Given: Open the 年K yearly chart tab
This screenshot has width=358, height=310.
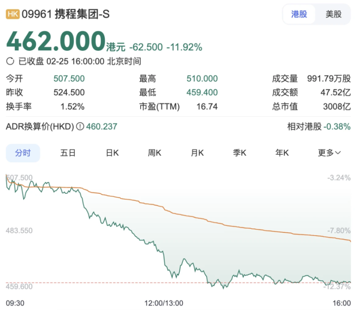Looking at the screenshot, I should click(x=282, y=153).
